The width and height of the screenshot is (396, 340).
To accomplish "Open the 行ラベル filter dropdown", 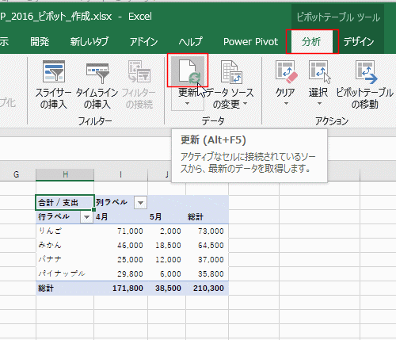I will 86,217.
